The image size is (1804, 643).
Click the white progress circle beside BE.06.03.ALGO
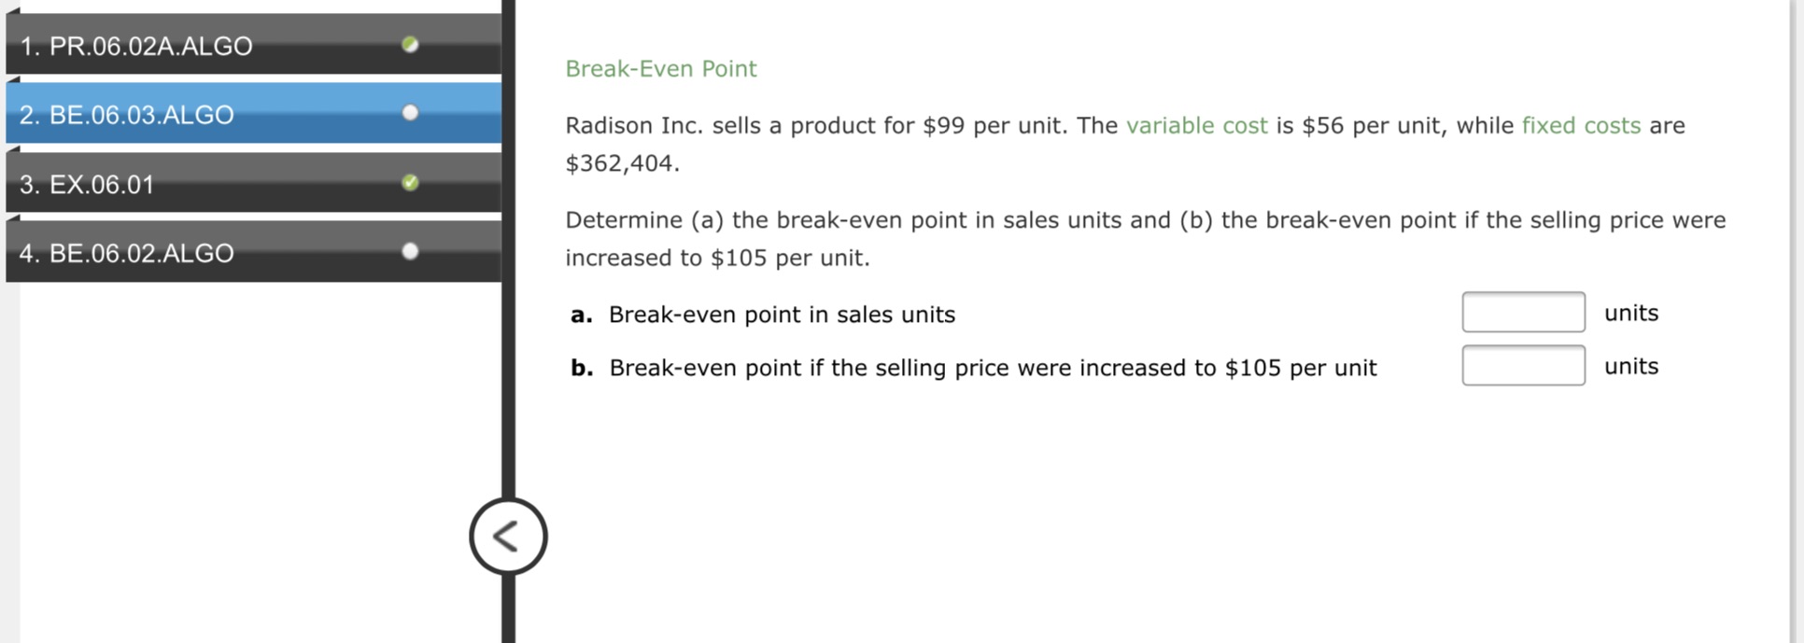[411, 113]
